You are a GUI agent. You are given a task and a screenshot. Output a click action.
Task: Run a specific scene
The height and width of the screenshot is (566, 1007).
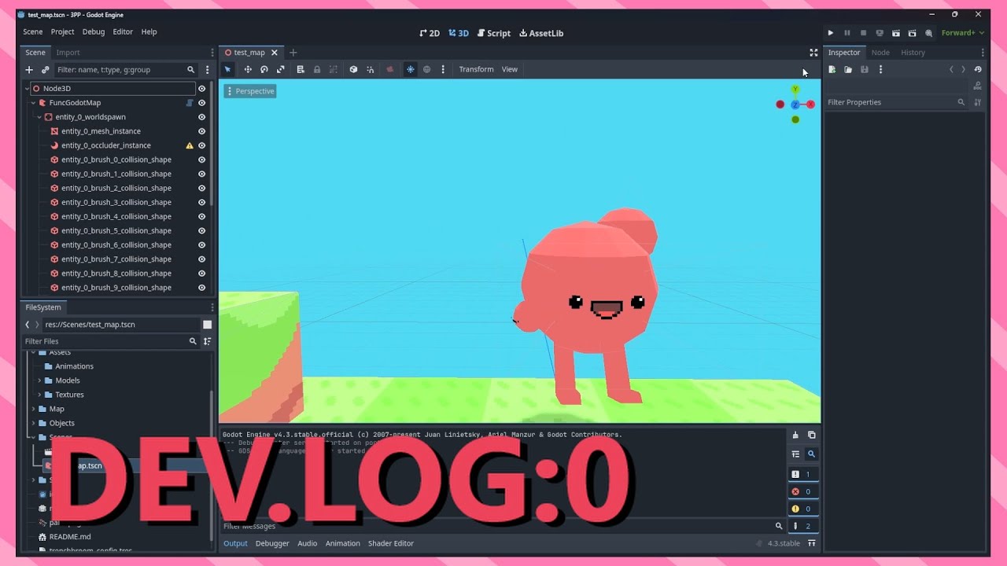(x=912, y=33)
